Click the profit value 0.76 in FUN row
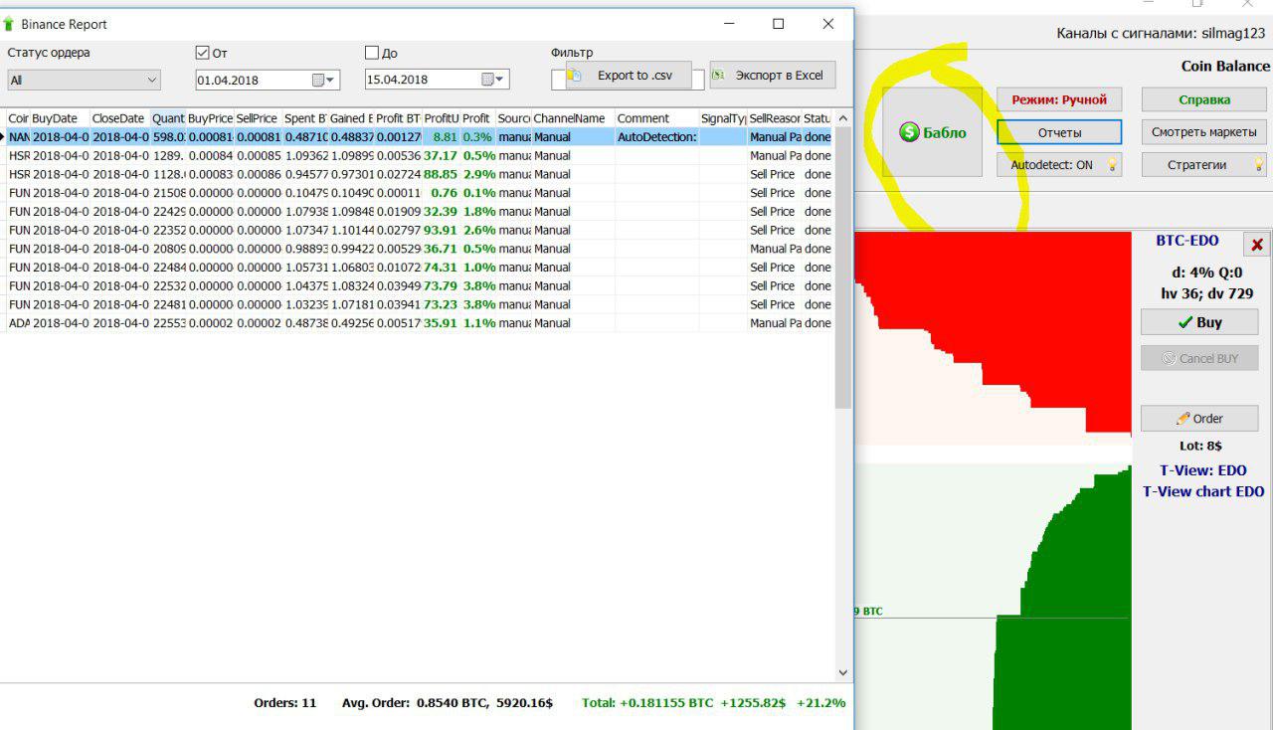This screenshot has width=1273, height=730. tap(444, 193)
